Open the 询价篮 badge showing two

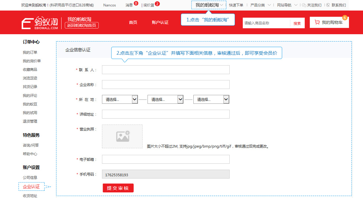point(151,5)
